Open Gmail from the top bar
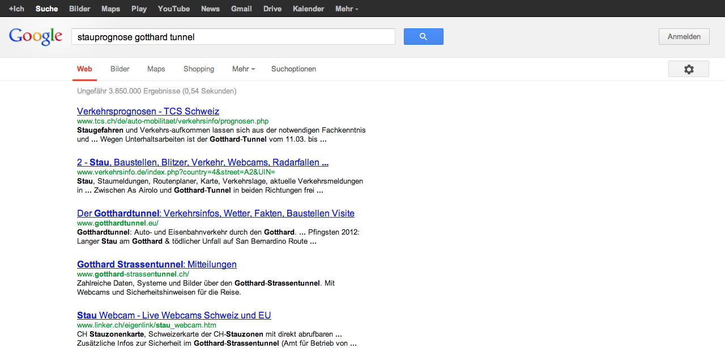725x348 pixels. point(241,9)
